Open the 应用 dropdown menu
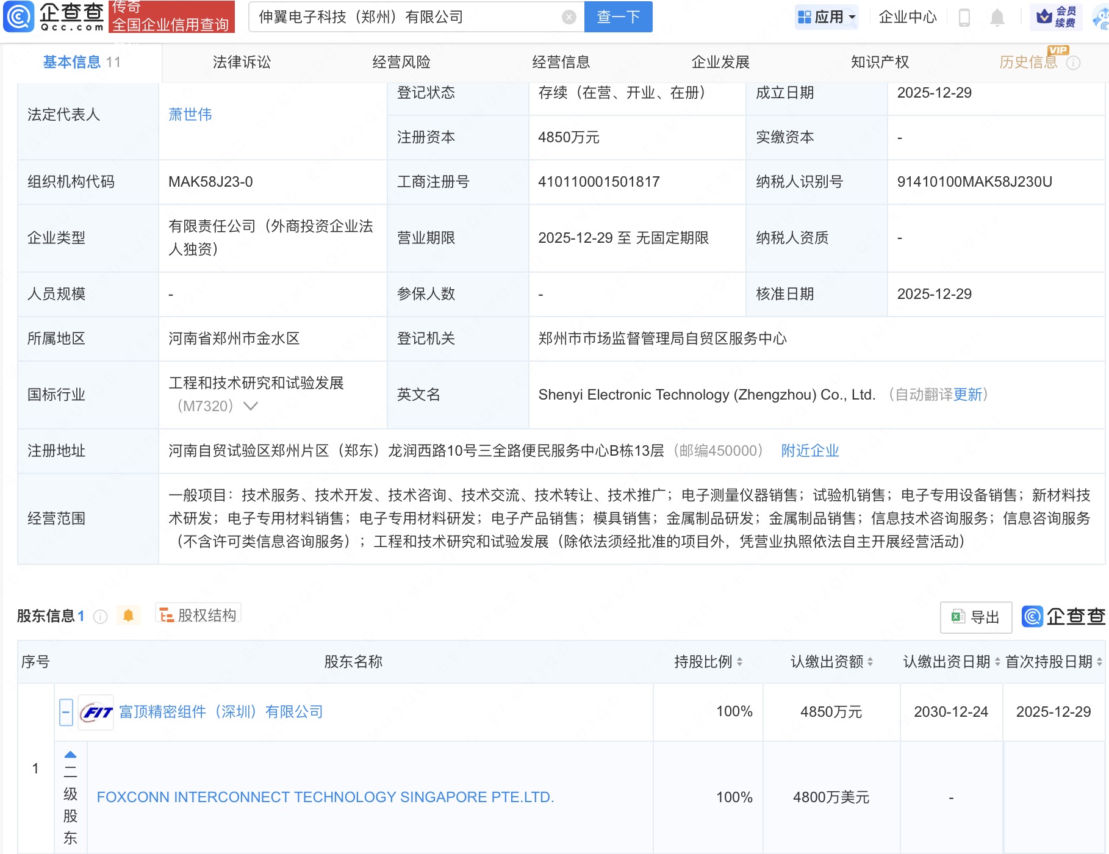Viewport: 1109px width, 854px height. coord(827,17)
